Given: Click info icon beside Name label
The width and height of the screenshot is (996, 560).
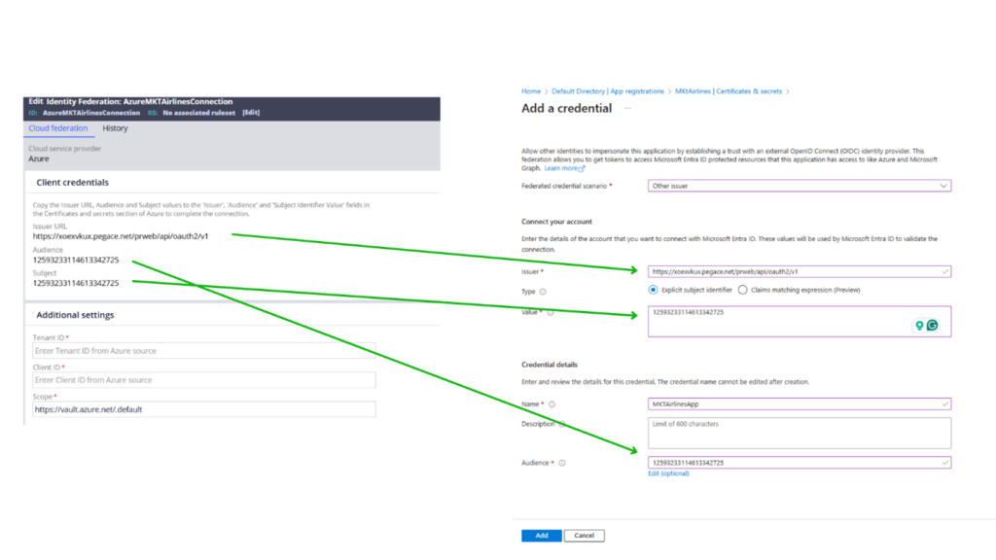Looking at the screenshot, I should point(551,404).
